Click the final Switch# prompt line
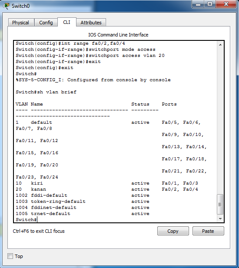The height and width of the screenshot is (268, 239). 27,220
